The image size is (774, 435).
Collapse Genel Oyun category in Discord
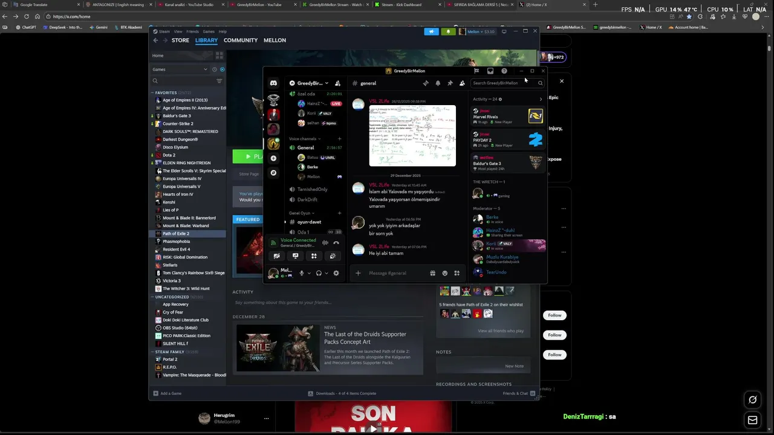[x=301, y=213]
